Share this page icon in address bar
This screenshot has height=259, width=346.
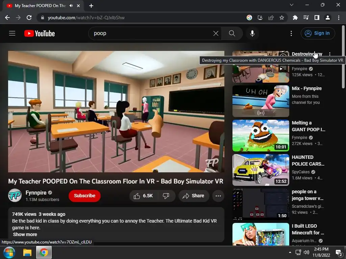click(x=271, y=18)
